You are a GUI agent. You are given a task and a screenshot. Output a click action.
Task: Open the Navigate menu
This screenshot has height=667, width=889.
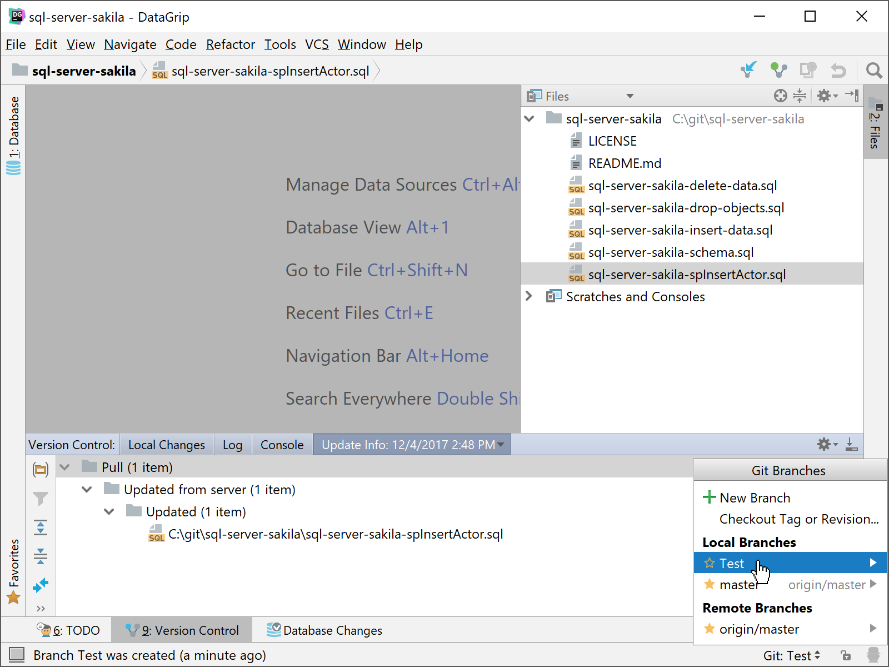(130, 44)
